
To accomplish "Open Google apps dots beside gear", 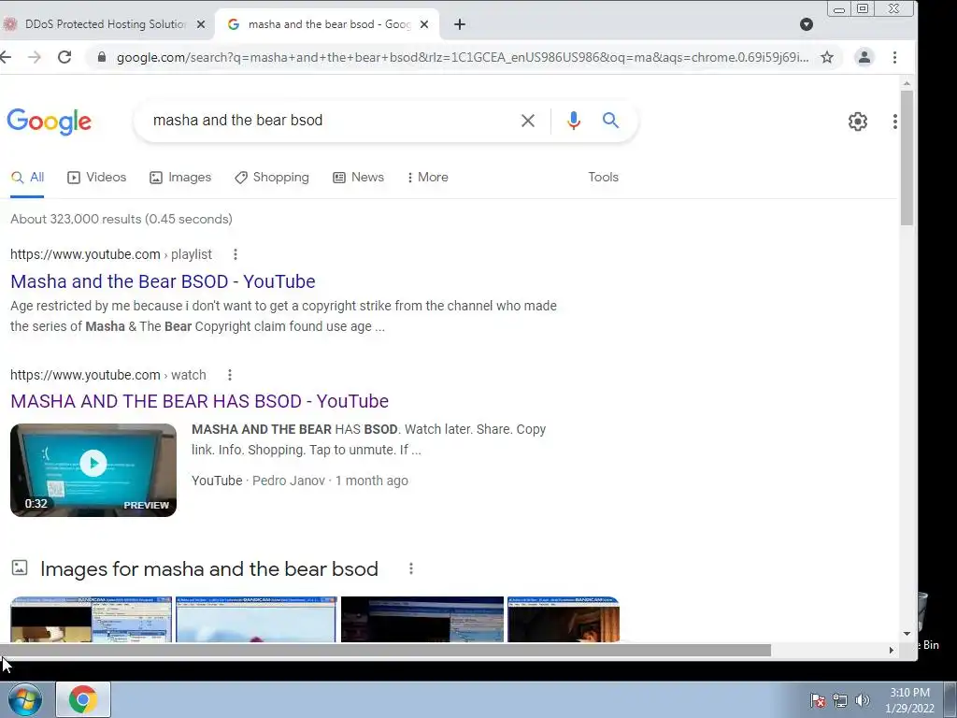I will click(894, 122).
